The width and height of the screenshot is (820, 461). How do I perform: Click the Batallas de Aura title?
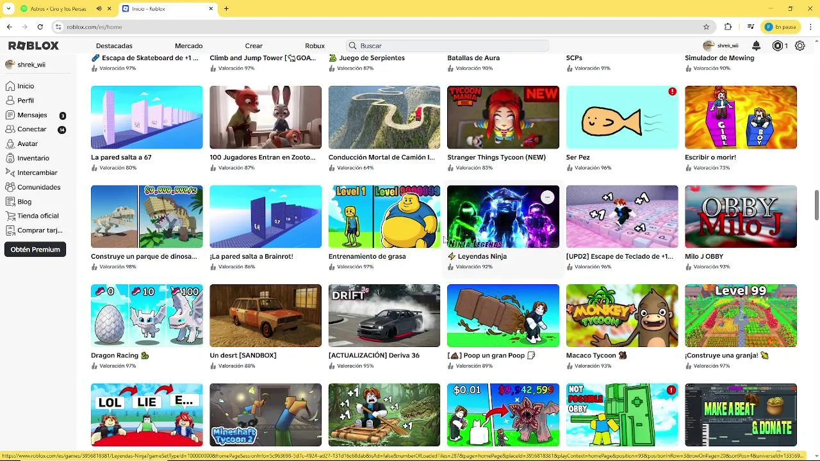click(x=473, y=58)
